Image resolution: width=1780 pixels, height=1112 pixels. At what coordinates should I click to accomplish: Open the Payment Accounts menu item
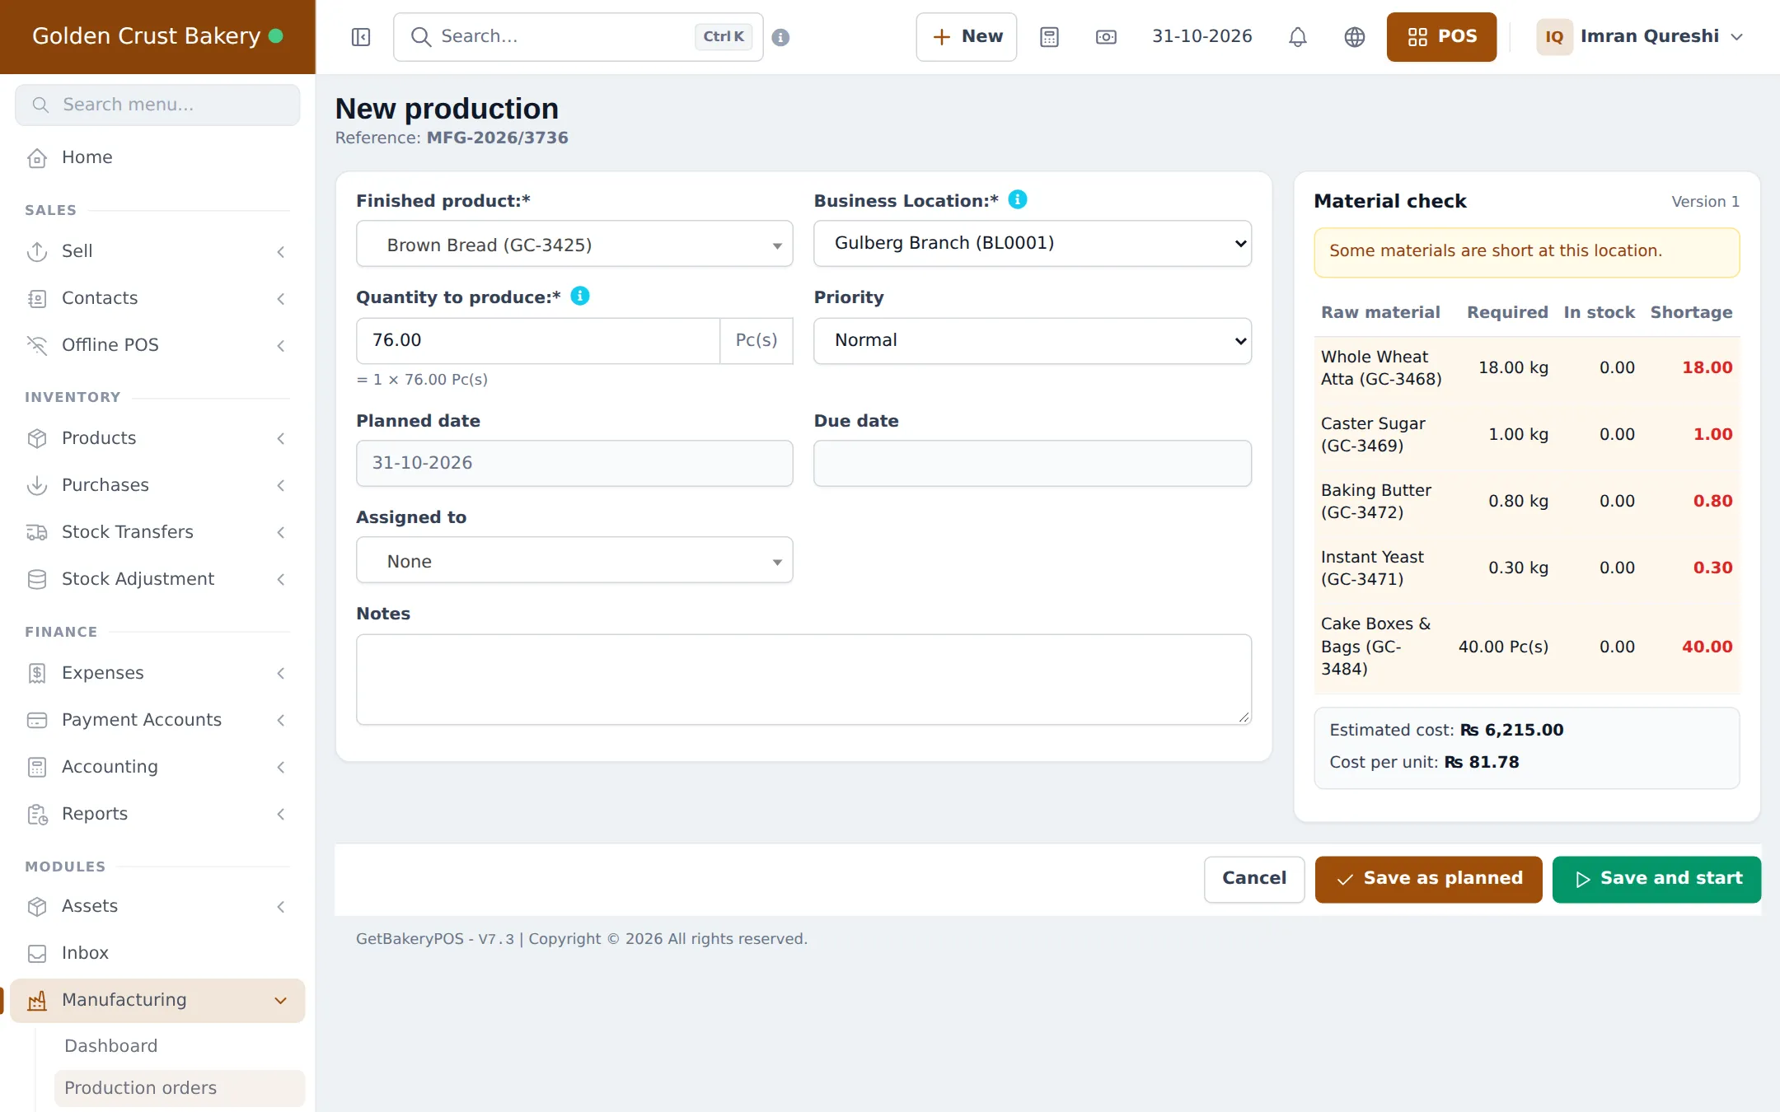pos(157,720)
